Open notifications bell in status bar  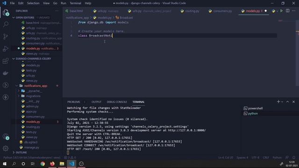(x=294, y=158)
